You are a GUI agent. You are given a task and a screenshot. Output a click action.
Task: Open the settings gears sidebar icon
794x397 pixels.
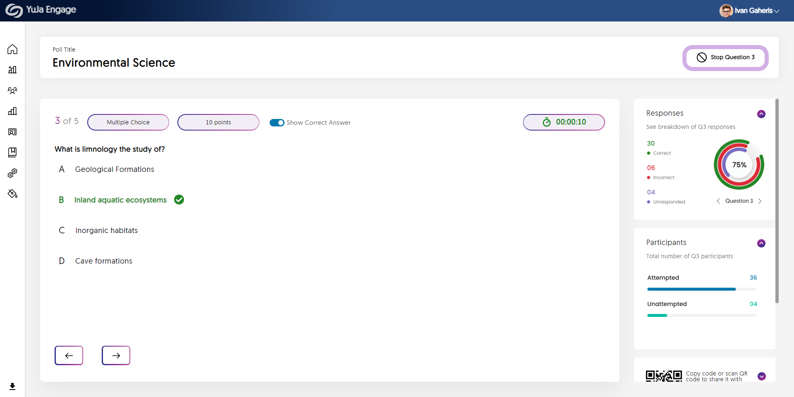12,173
